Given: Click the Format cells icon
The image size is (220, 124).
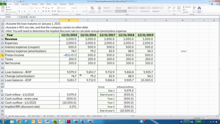Looking at the screenshot, I should pyautogui.click(x=179, y=8).
